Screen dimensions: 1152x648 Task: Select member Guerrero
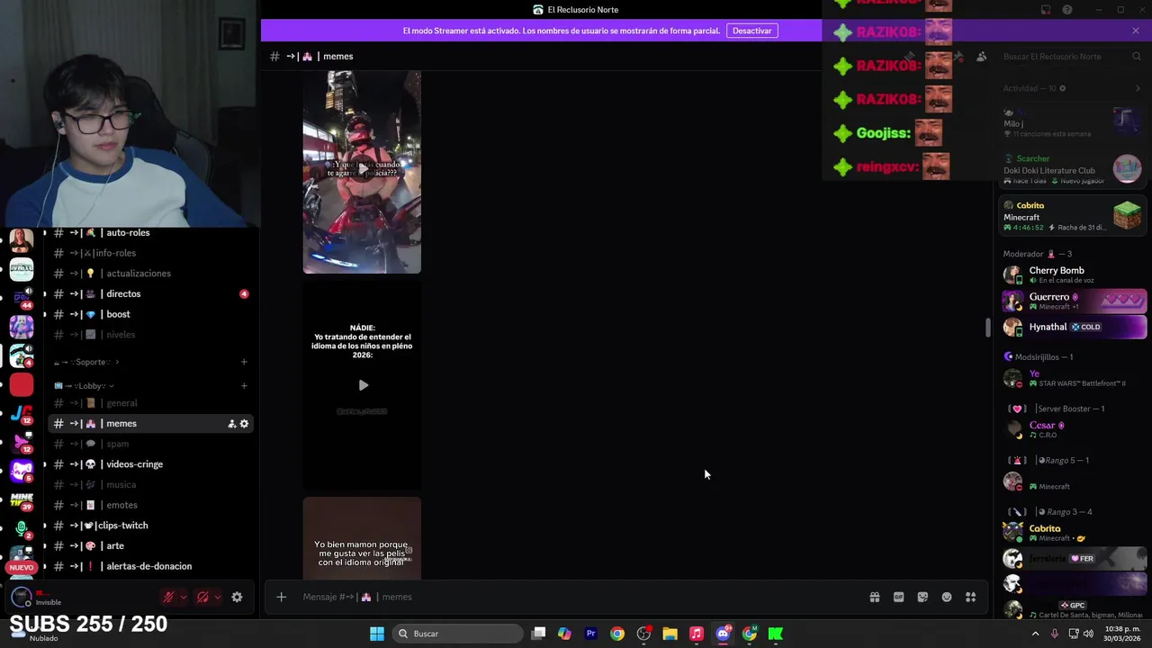[x=1073, y=301]
